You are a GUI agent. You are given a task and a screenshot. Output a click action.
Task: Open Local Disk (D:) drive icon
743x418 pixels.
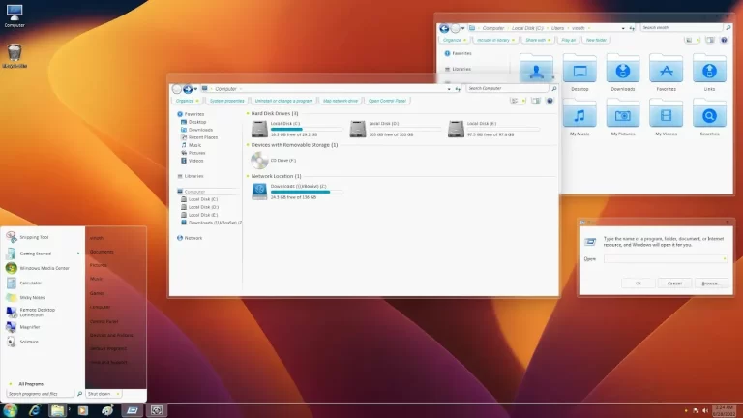[x=358, y=129]
